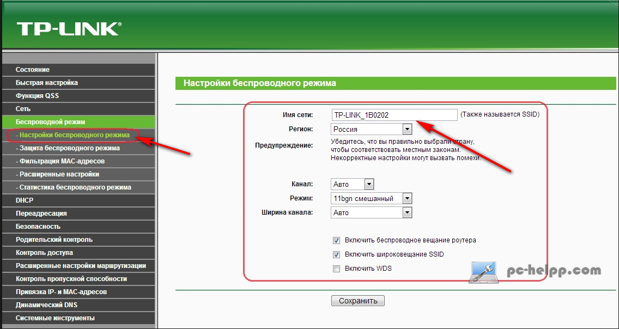Image resolution: width=619 pixels, height=329 pixels.
Task: Select Расширенные настройки under wireless
Action: (78, 174)
